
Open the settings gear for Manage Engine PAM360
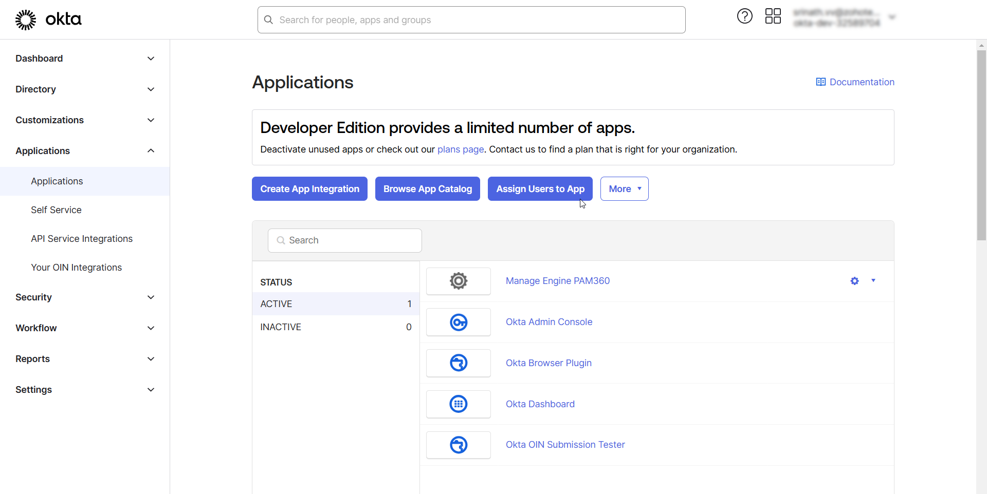[x=854, y=281]
